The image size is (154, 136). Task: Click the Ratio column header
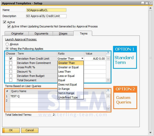[x=71, y=54]
